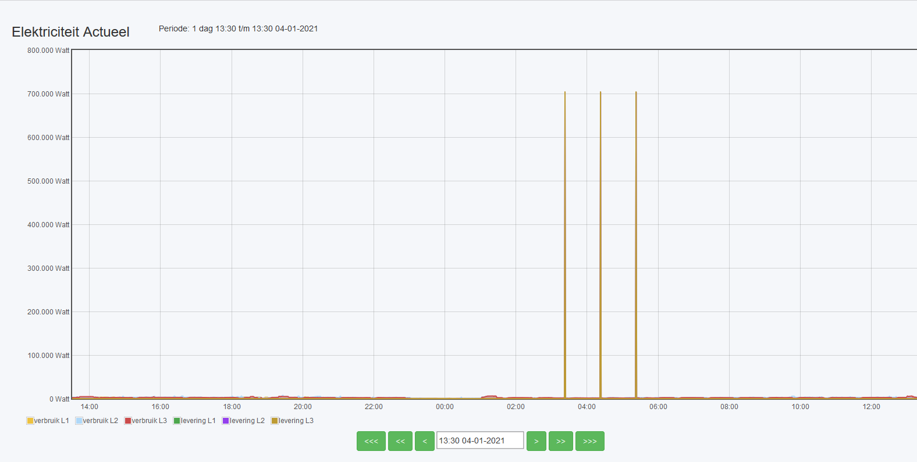Click the 06:00 time axis label
The height and width of the screenshot is (462, 917).
tap(658, 407)
